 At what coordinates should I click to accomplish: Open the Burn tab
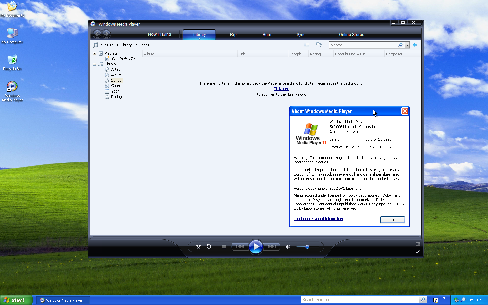(x=267, y=35)
